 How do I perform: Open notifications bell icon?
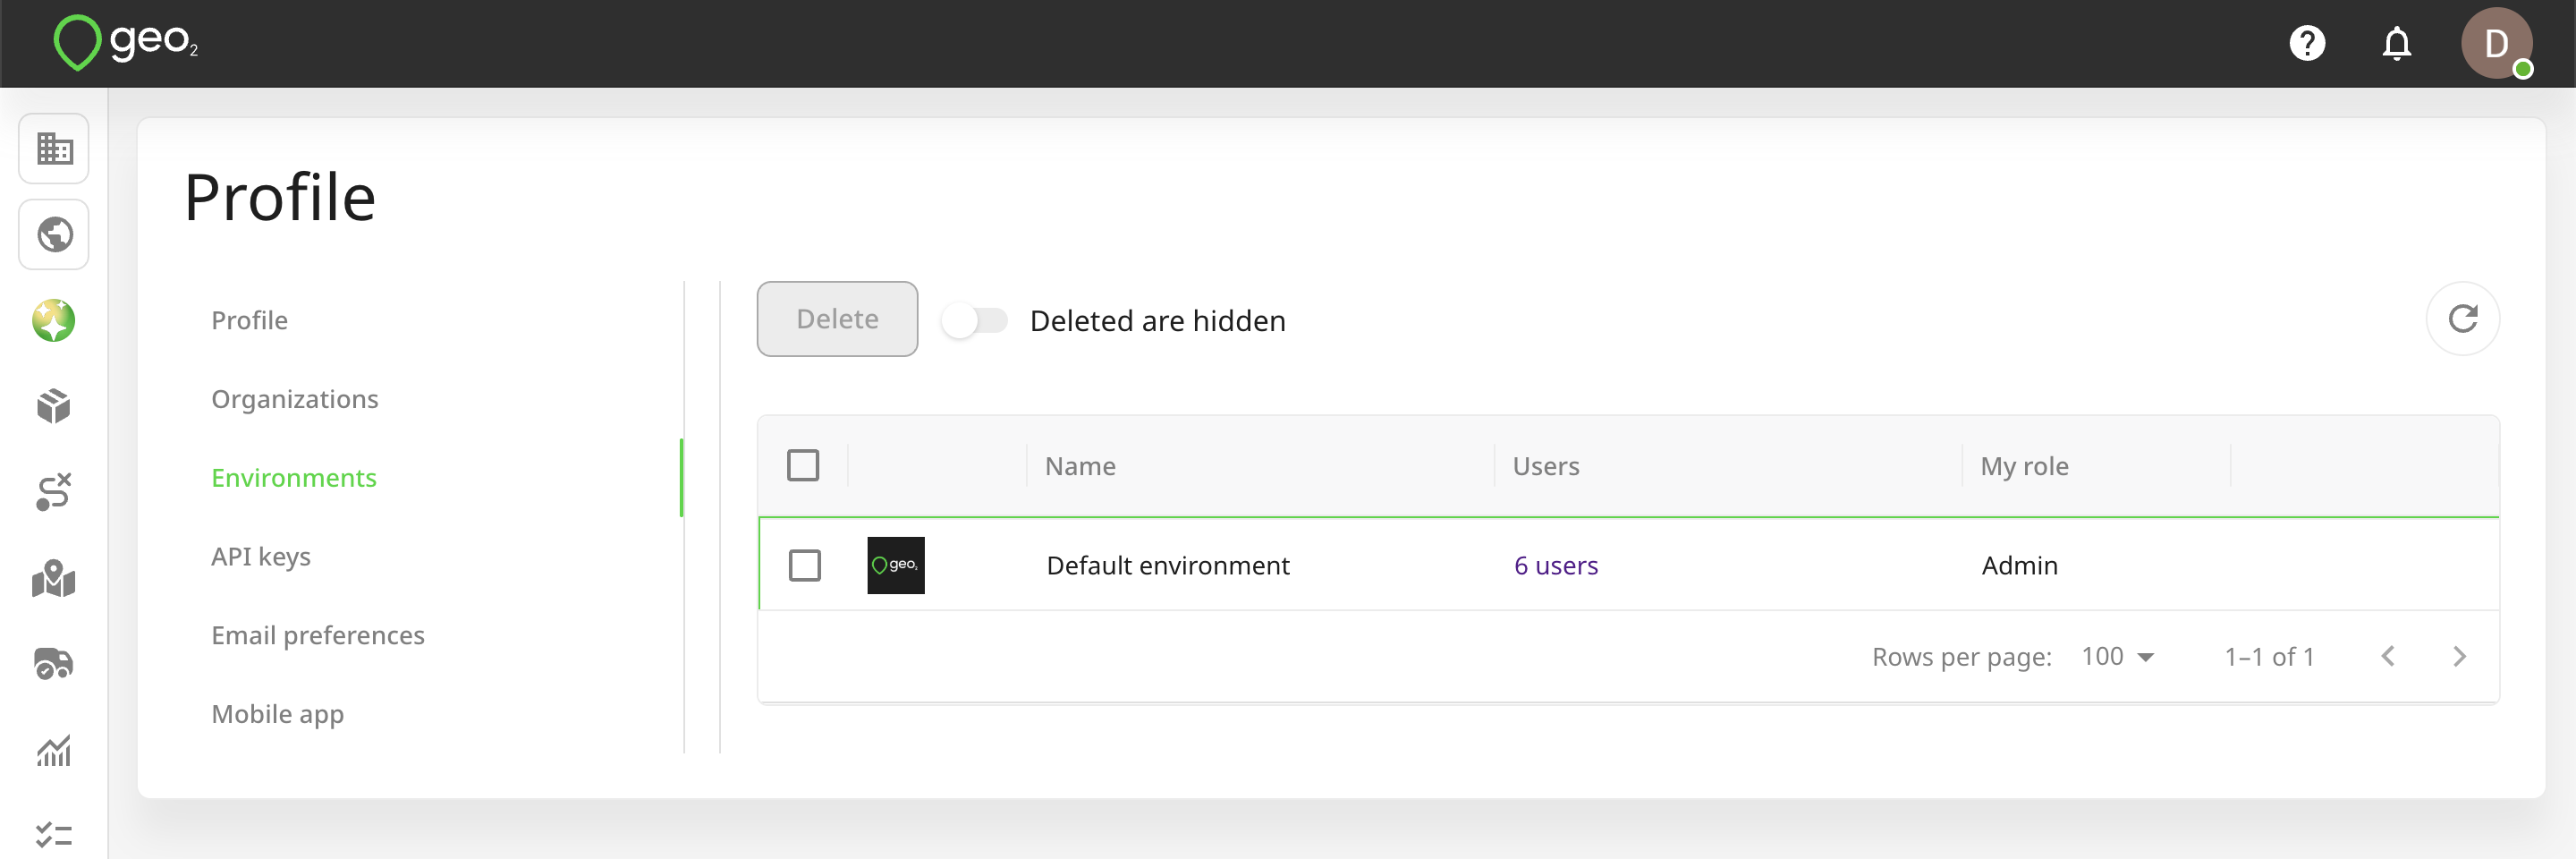pyautogui.click(x=2396, y=43)
